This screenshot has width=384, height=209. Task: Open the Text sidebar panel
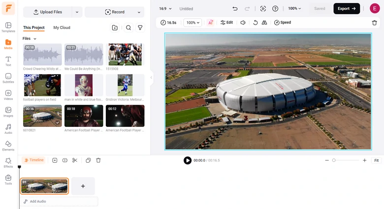pos(8,61)
